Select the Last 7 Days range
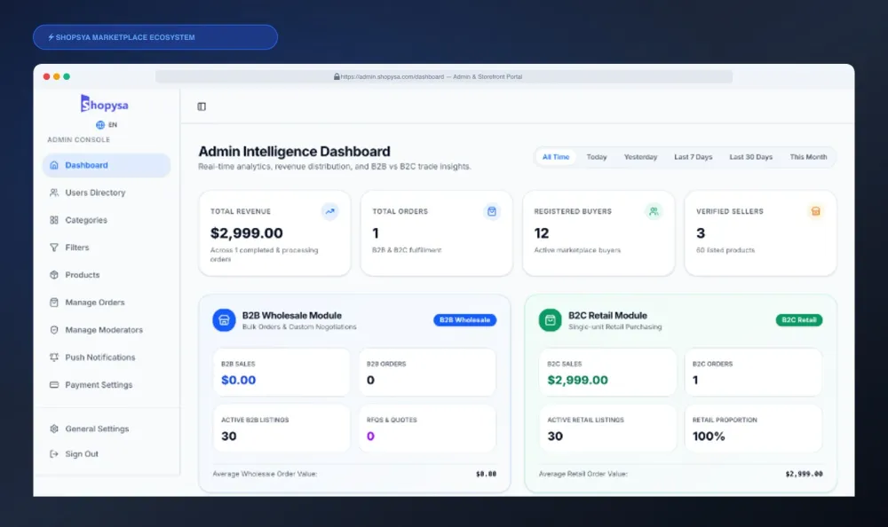 click(x=694, y=157)
